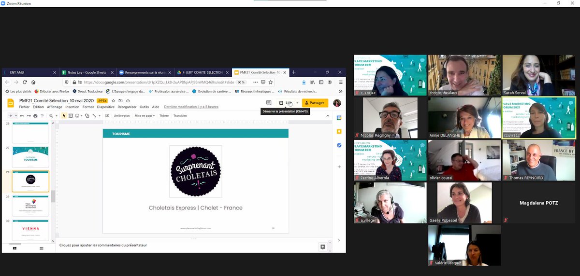The image size is (580, 276).
Task: Open the Google Keep side panel
Action: [x=339, y=131]
